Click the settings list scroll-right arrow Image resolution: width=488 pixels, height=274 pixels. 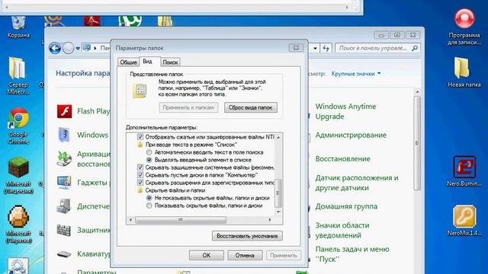coord(270,220)
